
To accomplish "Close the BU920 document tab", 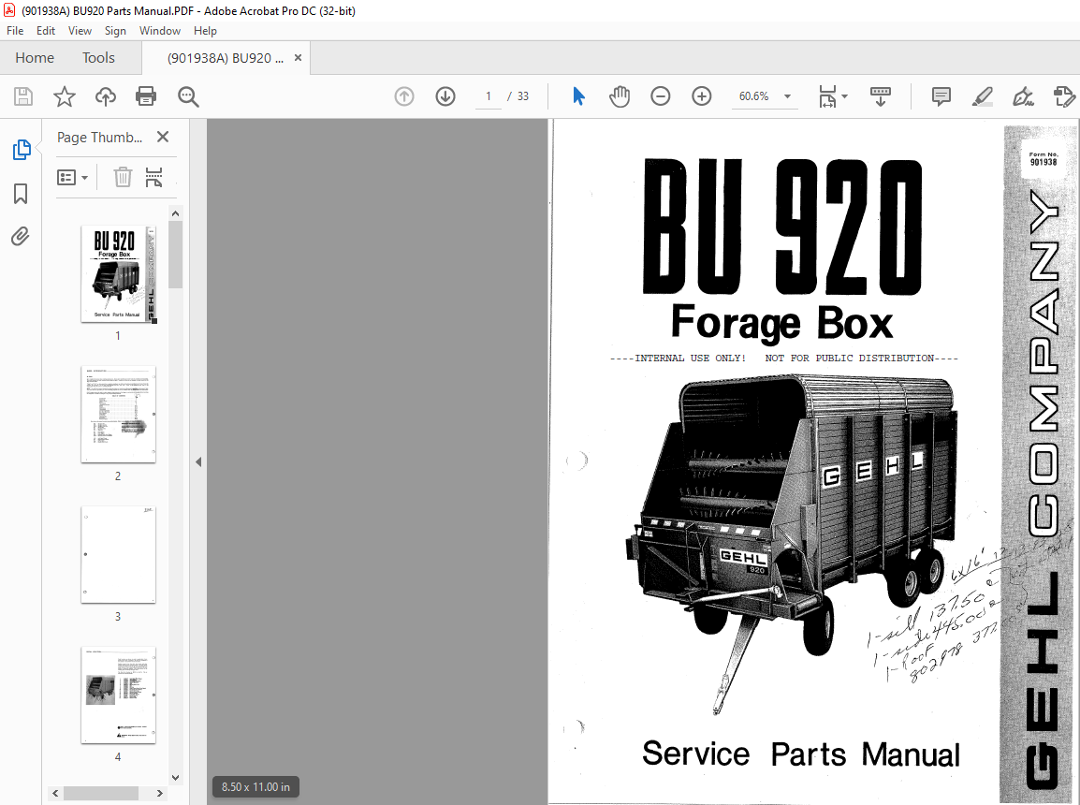I will pos(299,58).
